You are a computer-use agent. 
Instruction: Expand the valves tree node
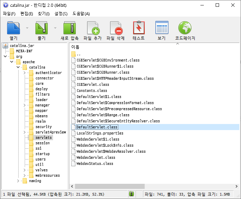24,170
